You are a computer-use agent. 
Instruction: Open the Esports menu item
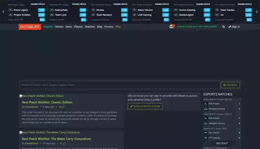pyautogui.click(x=48, y=27)
